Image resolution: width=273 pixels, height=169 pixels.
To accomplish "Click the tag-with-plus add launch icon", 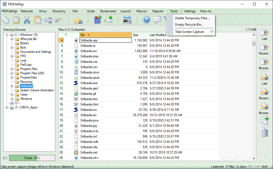I will (108, 19).
